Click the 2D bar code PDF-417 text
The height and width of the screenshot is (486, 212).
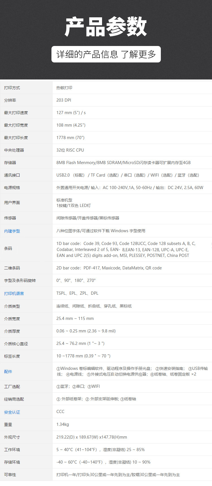(x=109, y=268)
